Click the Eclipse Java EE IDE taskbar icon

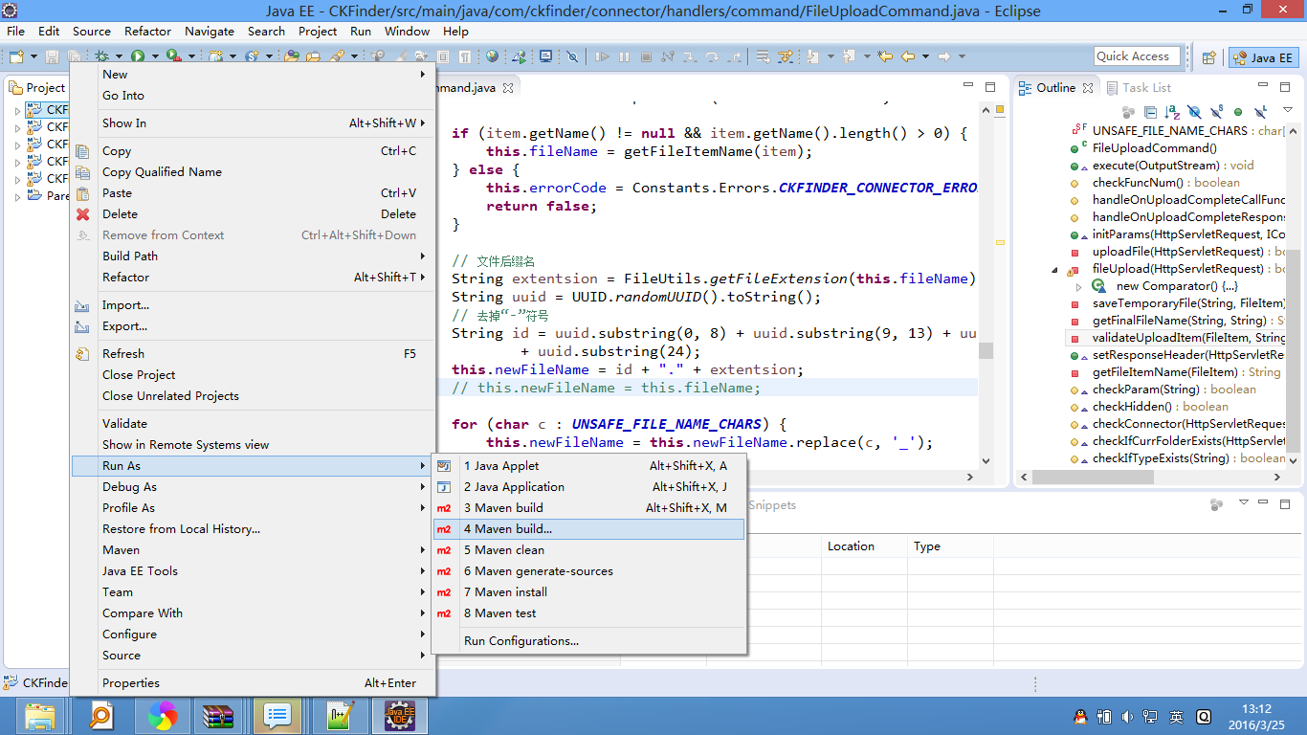400,716
